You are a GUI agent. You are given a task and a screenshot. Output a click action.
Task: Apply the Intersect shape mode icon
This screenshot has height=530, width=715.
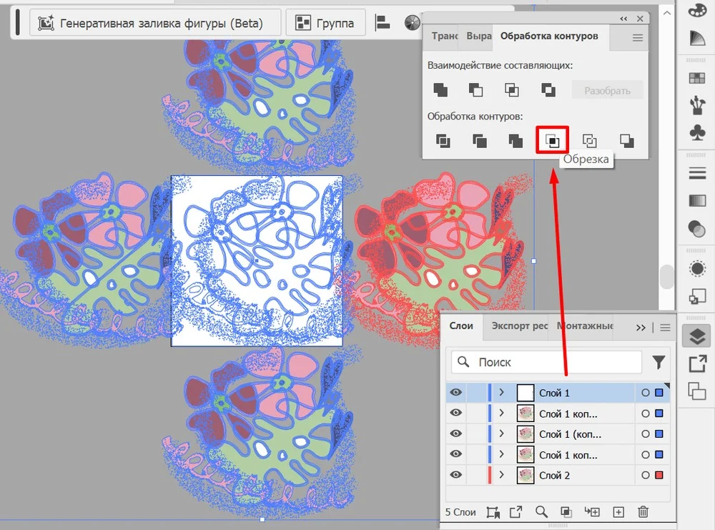tap(512, 90)
